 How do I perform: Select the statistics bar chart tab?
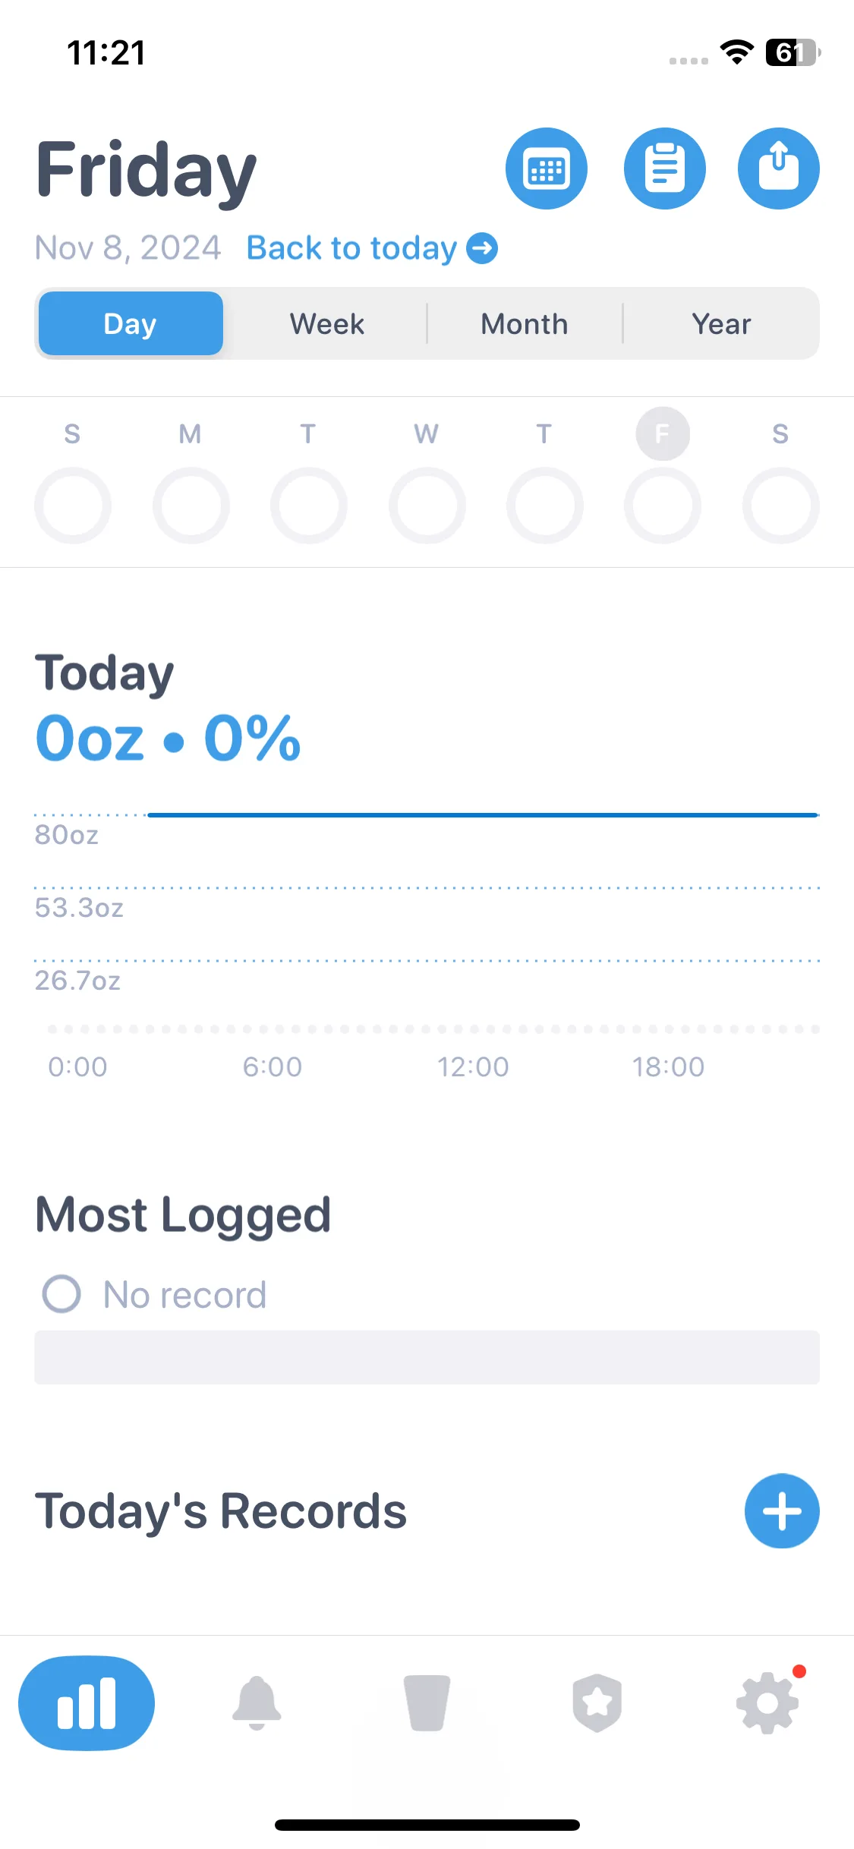(87, 1703)
